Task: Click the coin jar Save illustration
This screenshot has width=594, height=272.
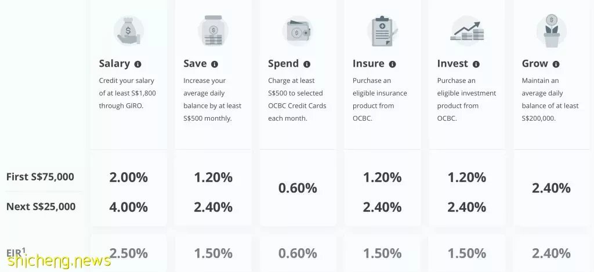Action: pyautogui.click(x=213, y=31)
